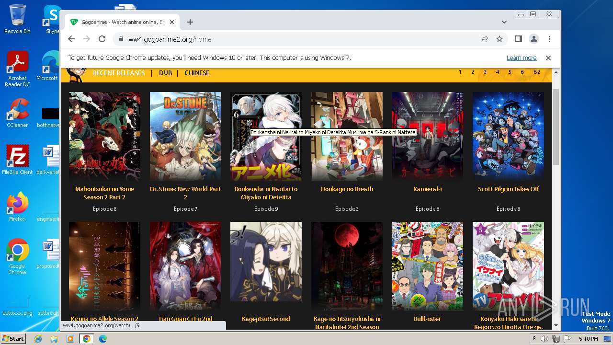The image size is (613, 345).
Task: Open Boukensha ni Naritai cover image
Action: tap(266, 137)
